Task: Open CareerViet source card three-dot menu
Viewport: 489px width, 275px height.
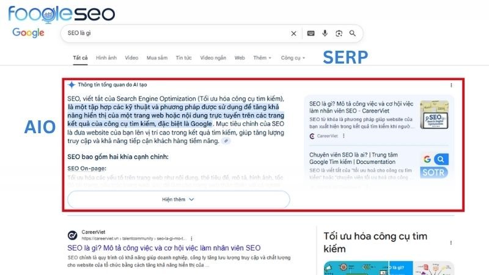Action: pos(344,136)
